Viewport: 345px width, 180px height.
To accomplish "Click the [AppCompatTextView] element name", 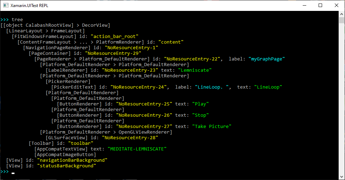I will coord(61,149).
